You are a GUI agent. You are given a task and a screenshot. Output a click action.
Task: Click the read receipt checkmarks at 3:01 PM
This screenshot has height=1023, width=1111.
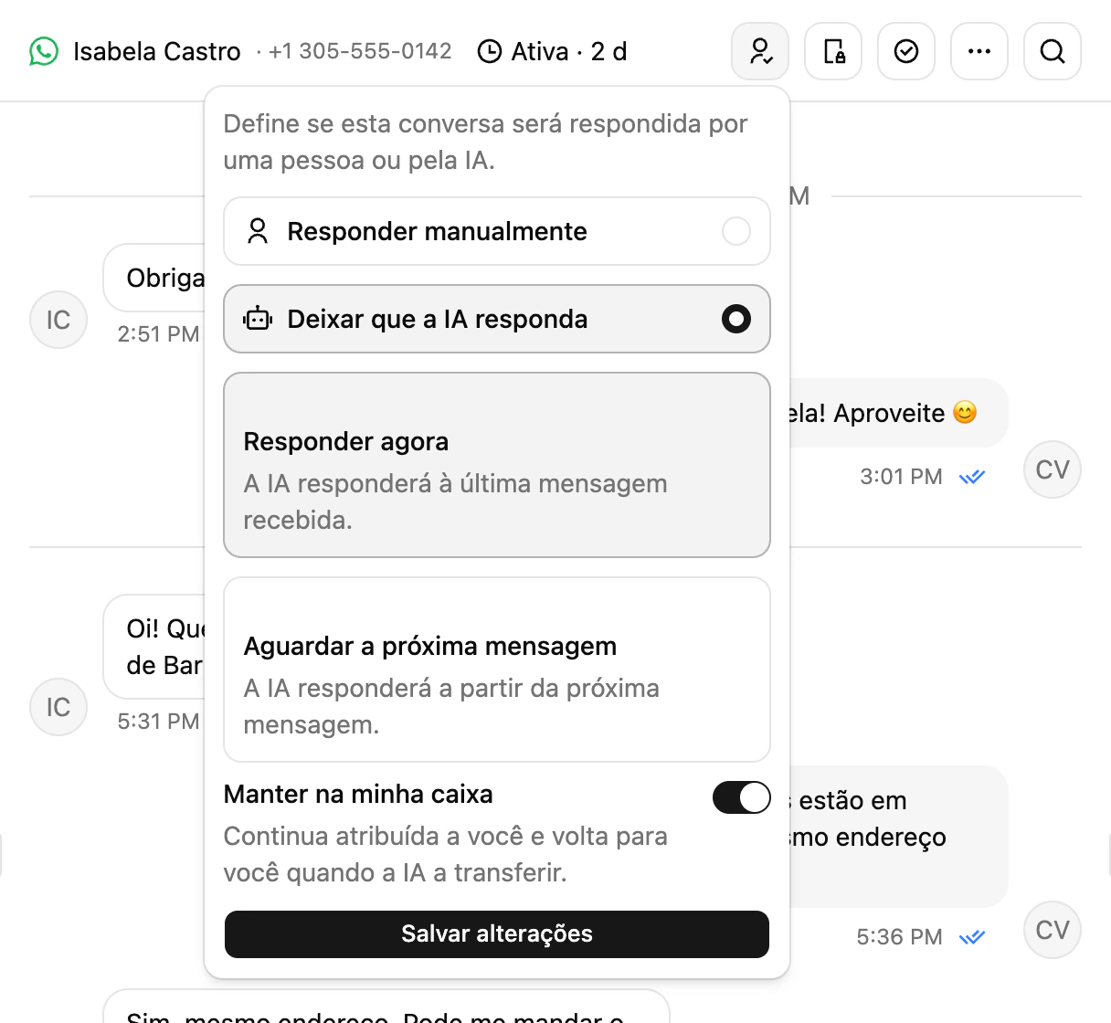pyautogui.click(x=972, y=477)
